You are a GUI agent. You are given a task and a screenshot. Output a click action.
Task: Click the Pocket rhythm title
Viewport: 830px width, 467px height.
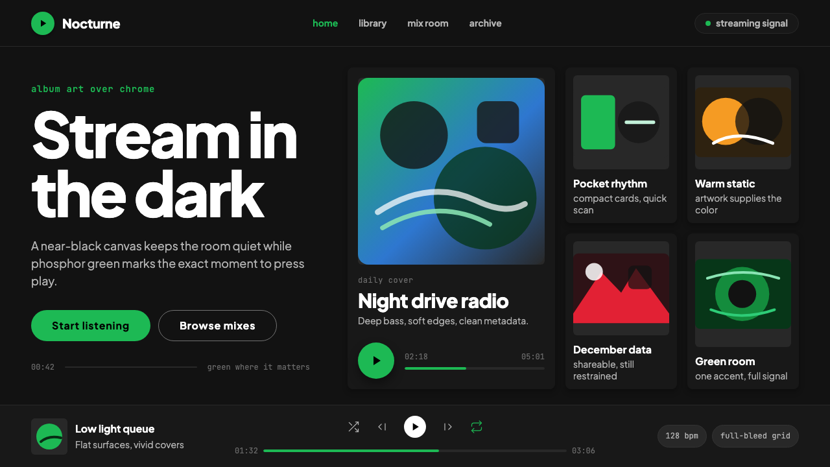pyautogui.click(x=610, y=184)
